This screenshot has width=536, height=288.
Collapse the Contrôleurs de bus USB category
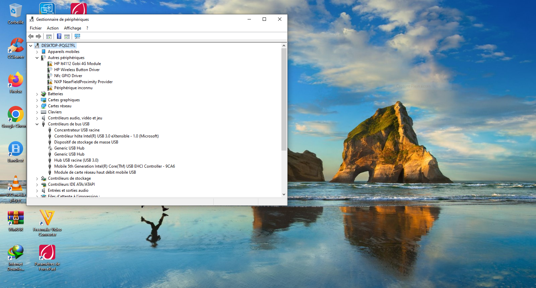(x=37, y=124)
